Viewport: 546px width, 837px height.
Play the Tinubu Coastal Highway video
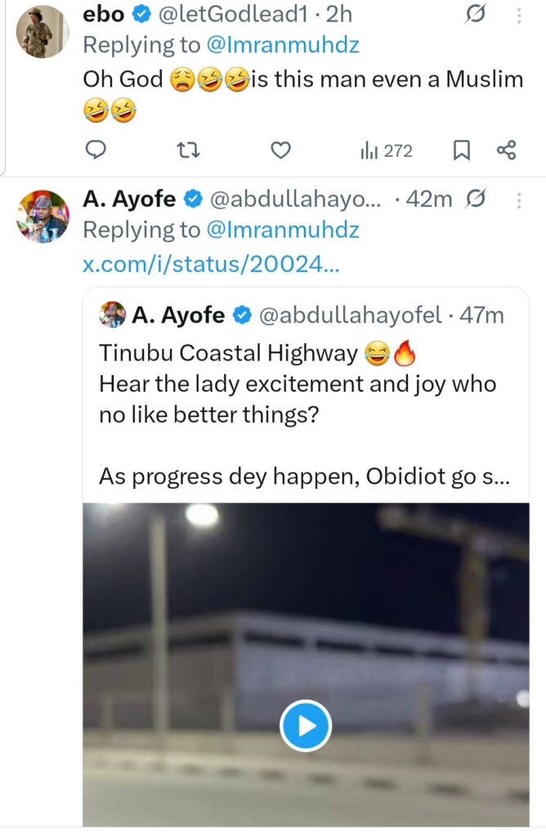[x=306, y=726]
